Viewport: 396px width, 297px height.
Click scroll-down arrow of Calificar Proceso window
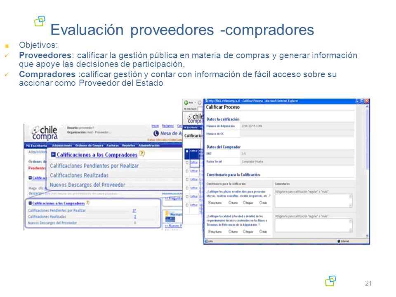tap(367, 236)
